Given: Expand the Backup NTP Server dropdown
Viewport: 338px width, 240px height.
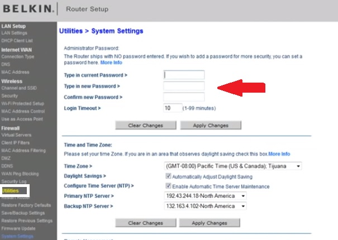Looking at the screenshot, I should [205, 206].
